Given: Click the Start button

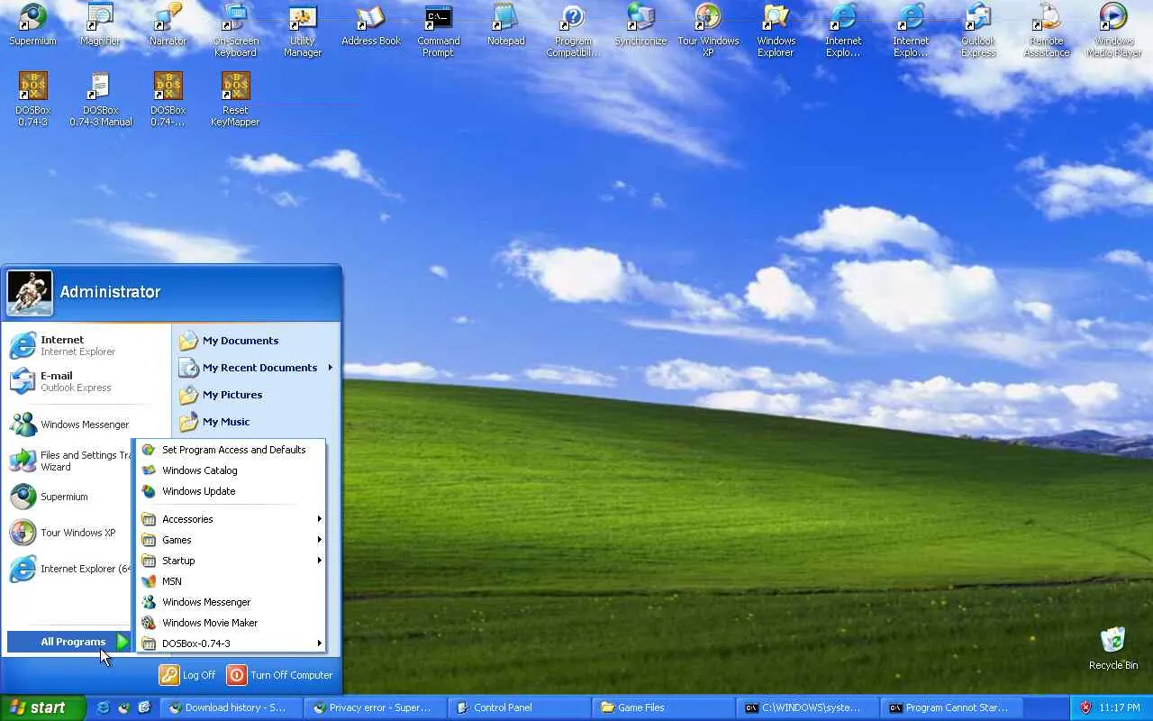Looking at the screenshot, I should point(42,707).
